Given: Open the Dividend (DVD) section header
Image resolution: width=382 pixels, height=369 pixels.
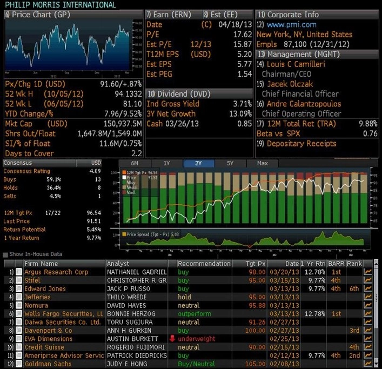Looking at the screenshot, I should click(199, 94).
